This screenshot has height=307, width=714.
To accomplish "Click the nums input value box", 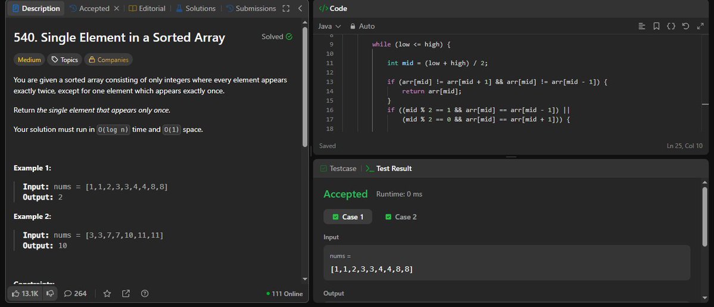I will click(x=507, y=263).
